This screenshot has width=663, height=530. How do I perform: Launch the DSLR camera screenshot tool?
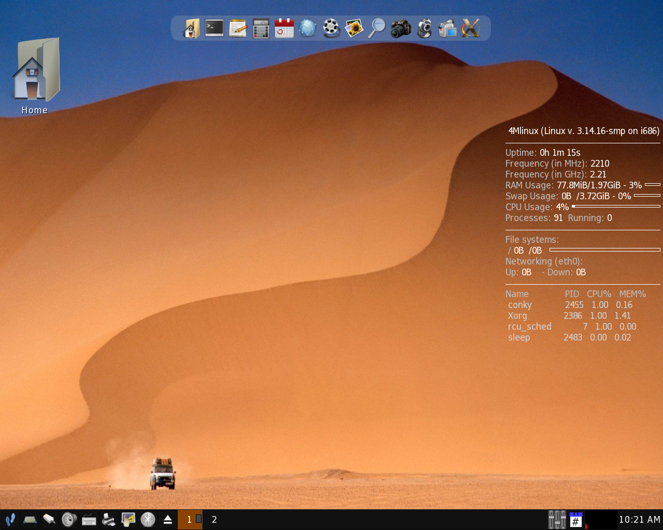(400, 28)
